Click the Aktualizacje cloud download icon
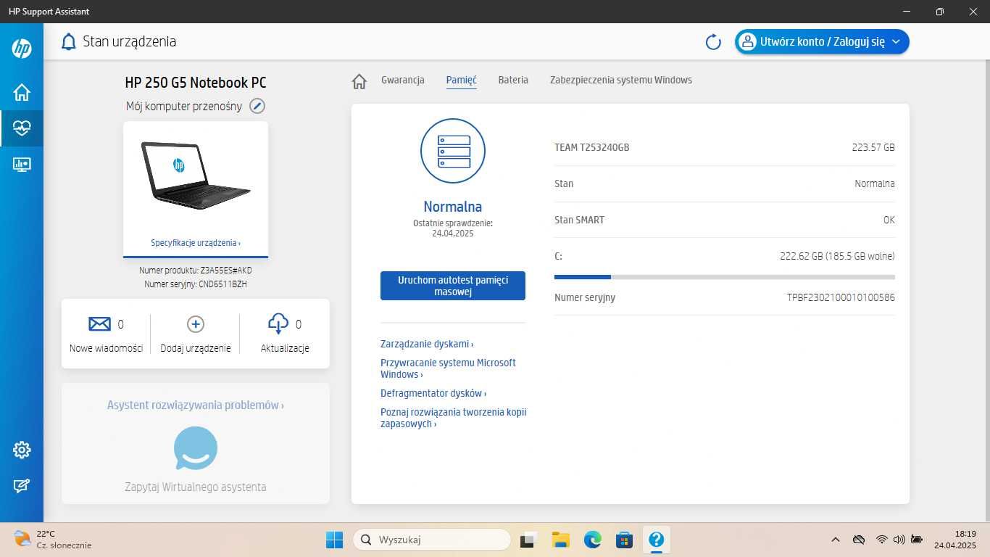This screenshot has width=990, height=557. click(278, 323)
